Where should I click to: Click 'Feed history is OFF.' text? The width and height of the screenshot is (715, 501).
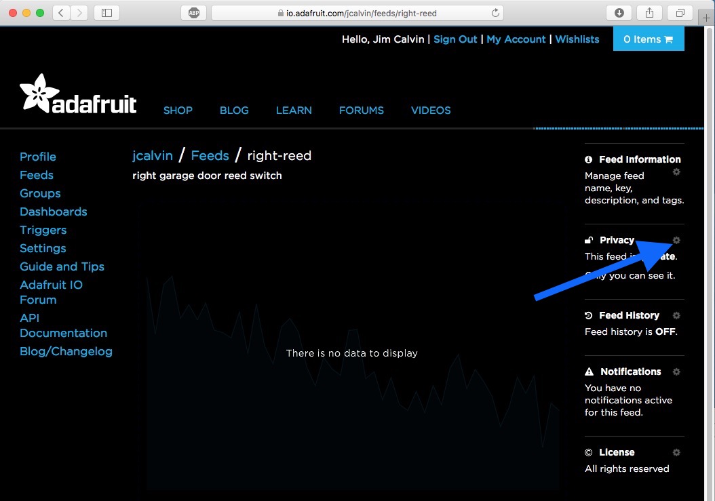pyautogui.click(x=631, y=332)
